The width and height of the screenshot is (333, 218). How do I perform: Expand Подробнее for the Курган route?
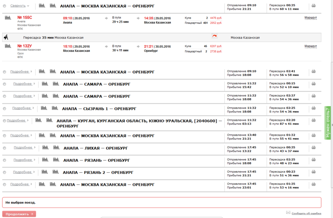(16, 120)
